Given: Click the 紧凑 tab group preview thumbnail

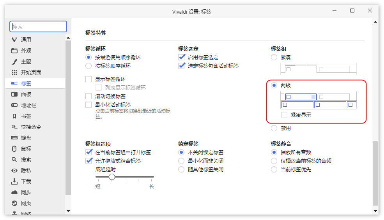Looking at the screenshot, I should 319,69.
